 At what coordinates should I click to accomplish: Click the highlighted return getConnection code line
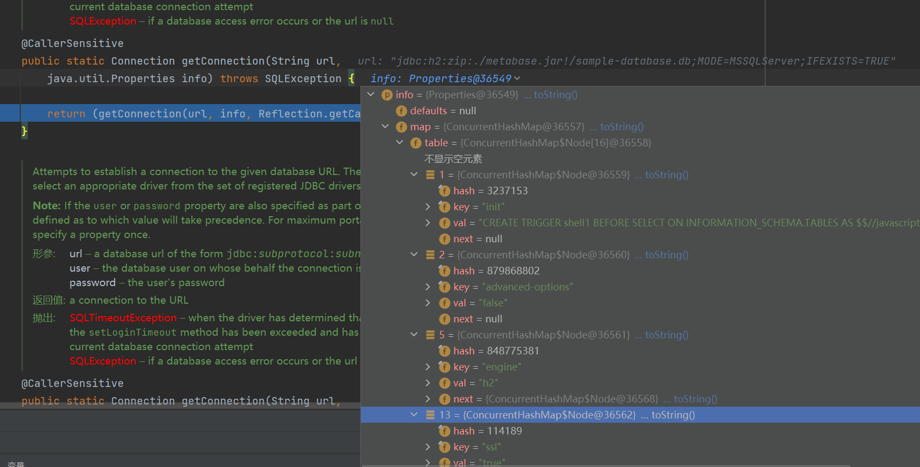[180, 113]
